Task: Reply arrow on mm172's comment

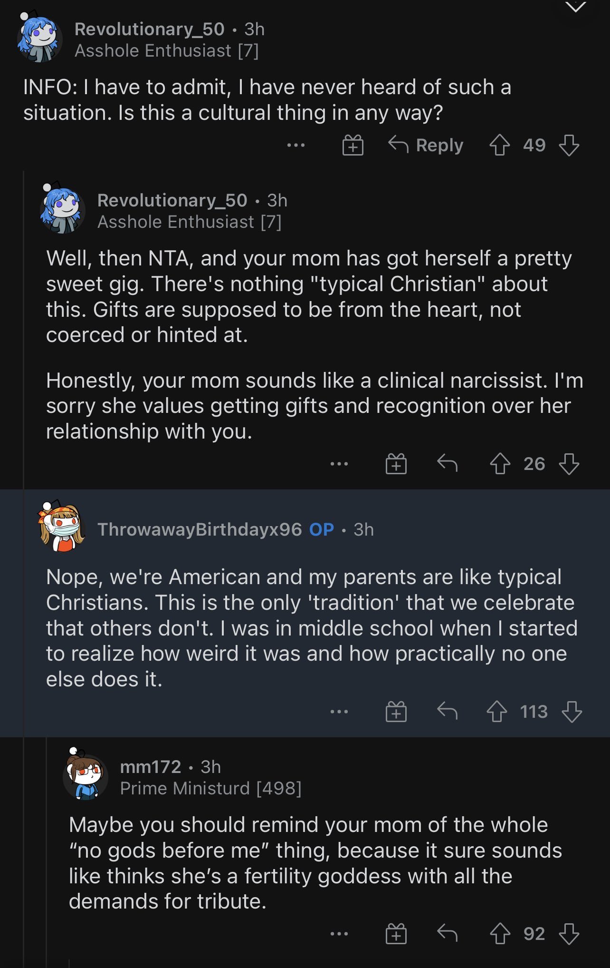Action: point(447,933)
